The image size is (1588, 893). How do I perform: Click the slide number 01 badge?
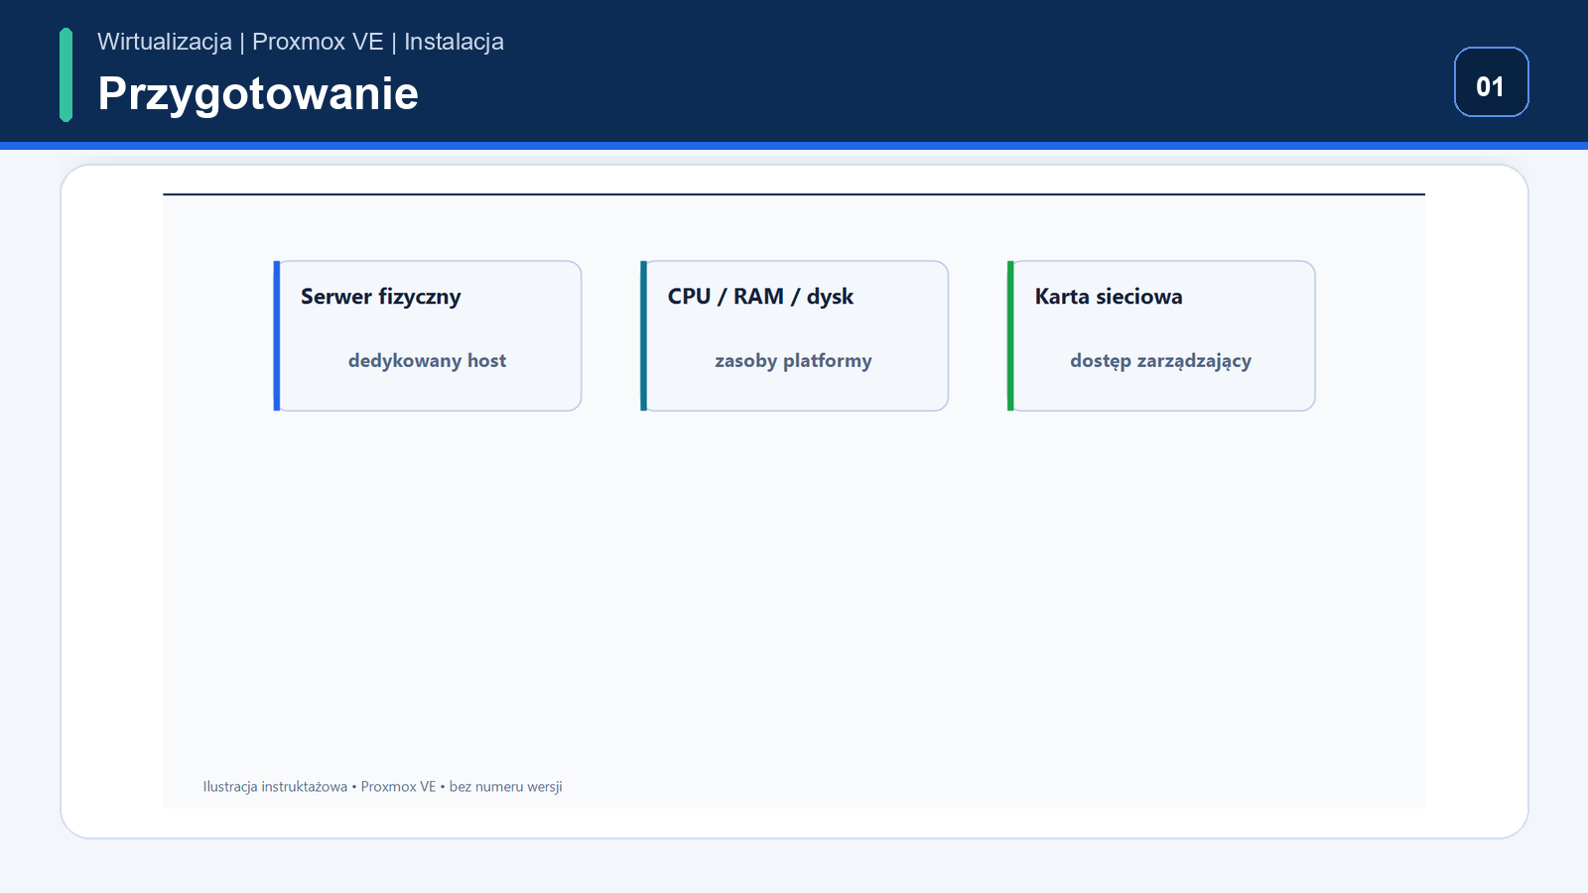tap(1491, 82)
